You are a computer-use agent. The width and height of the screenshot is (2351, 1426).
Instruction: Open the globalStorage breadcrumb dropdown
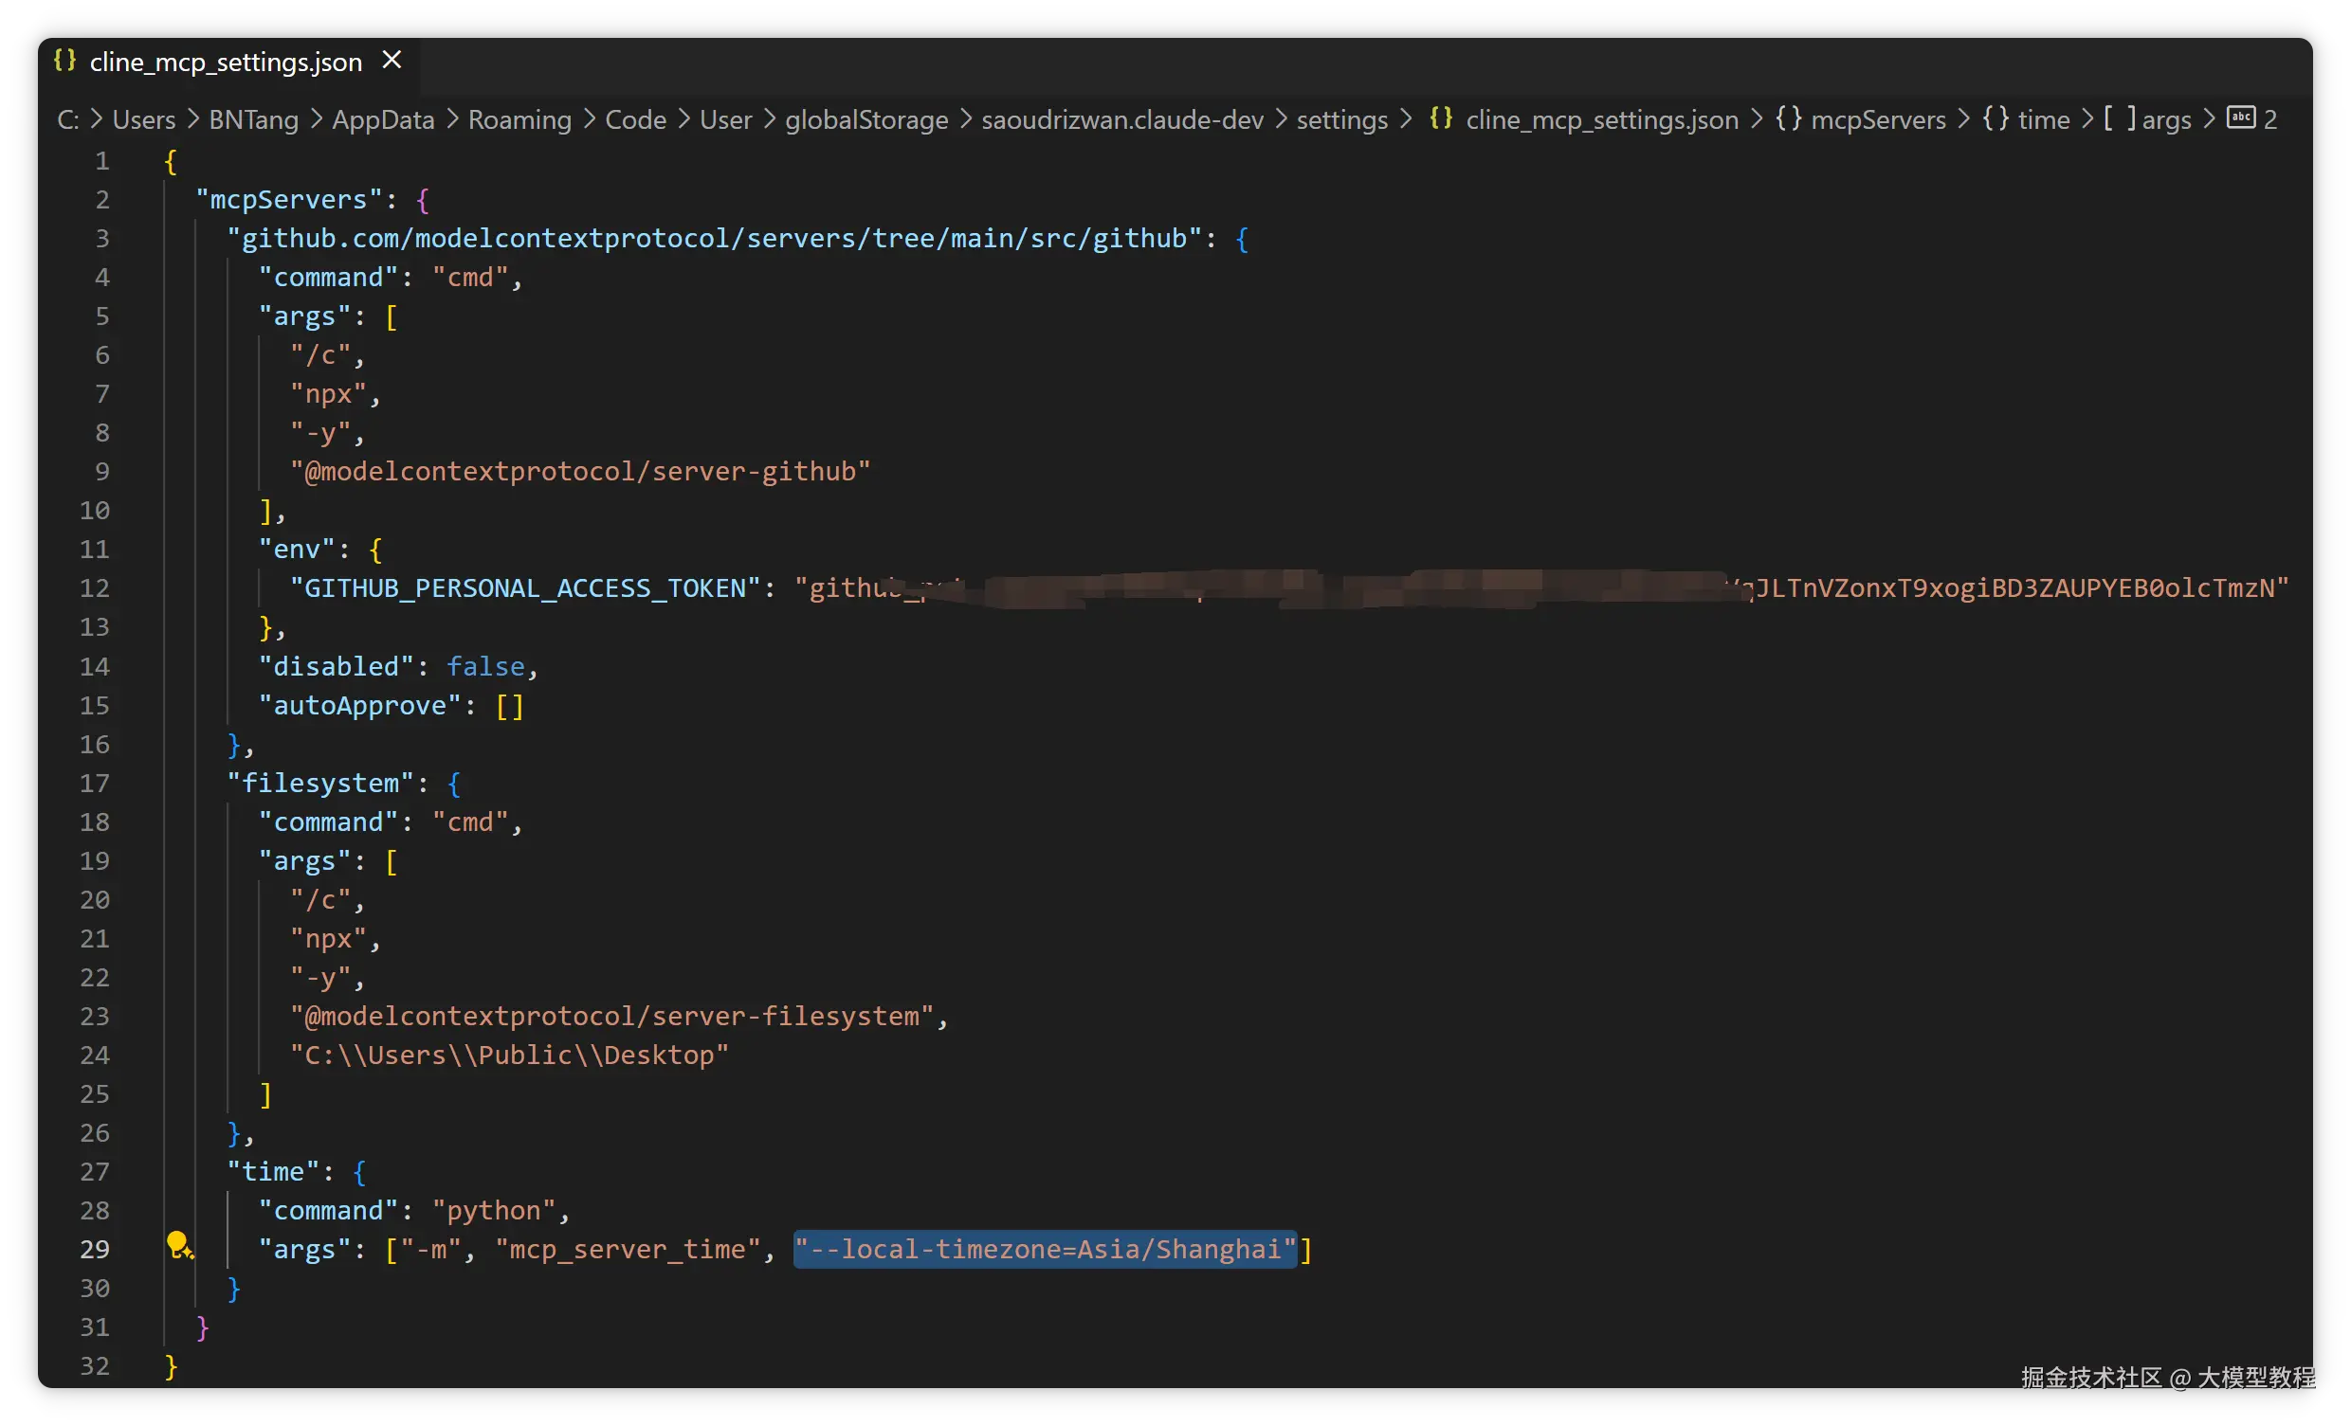[x=866, y=119]
